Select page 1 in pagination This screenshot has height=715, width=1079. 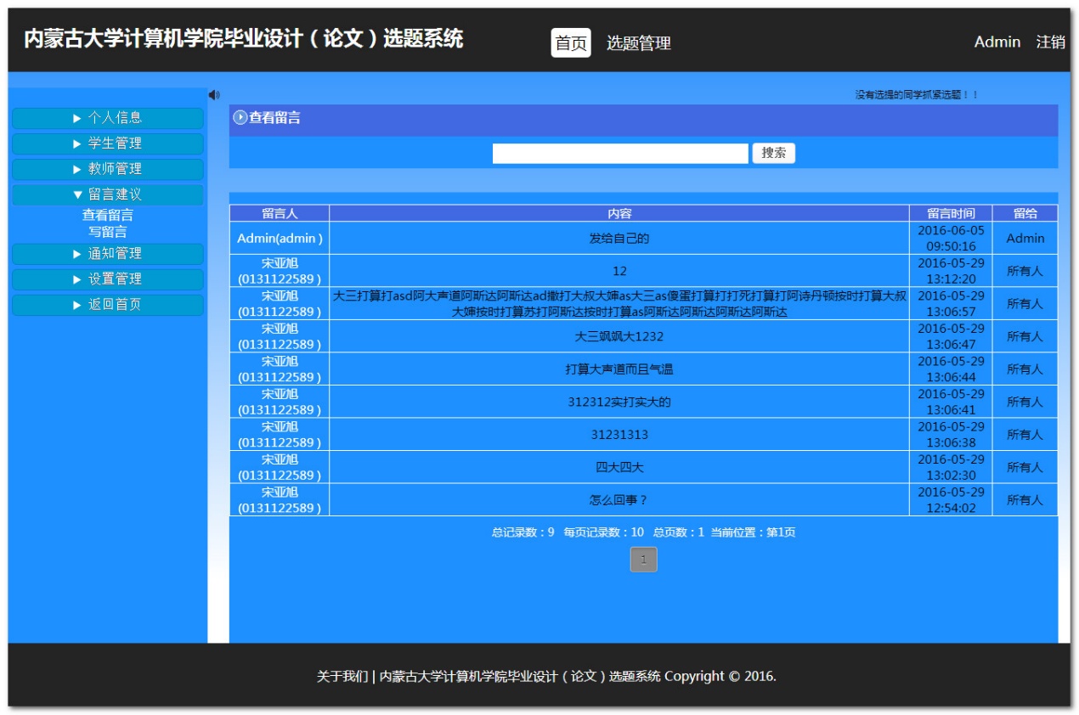point(643,560)
